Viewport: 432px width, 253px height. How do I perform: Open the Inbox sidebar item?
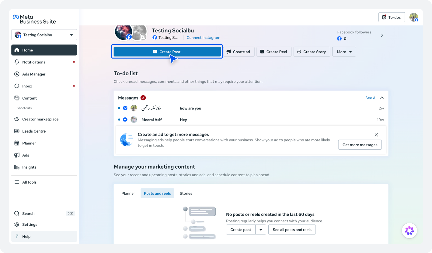tap(44, 86)
